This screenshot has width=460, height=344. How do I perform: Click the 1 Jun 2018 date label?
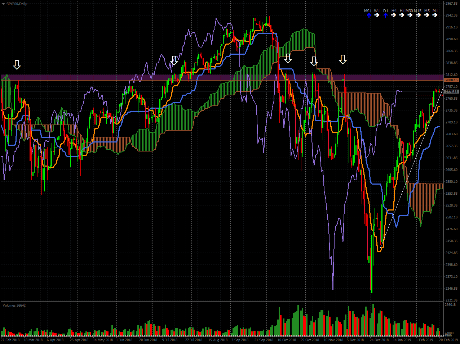(124, 340)
